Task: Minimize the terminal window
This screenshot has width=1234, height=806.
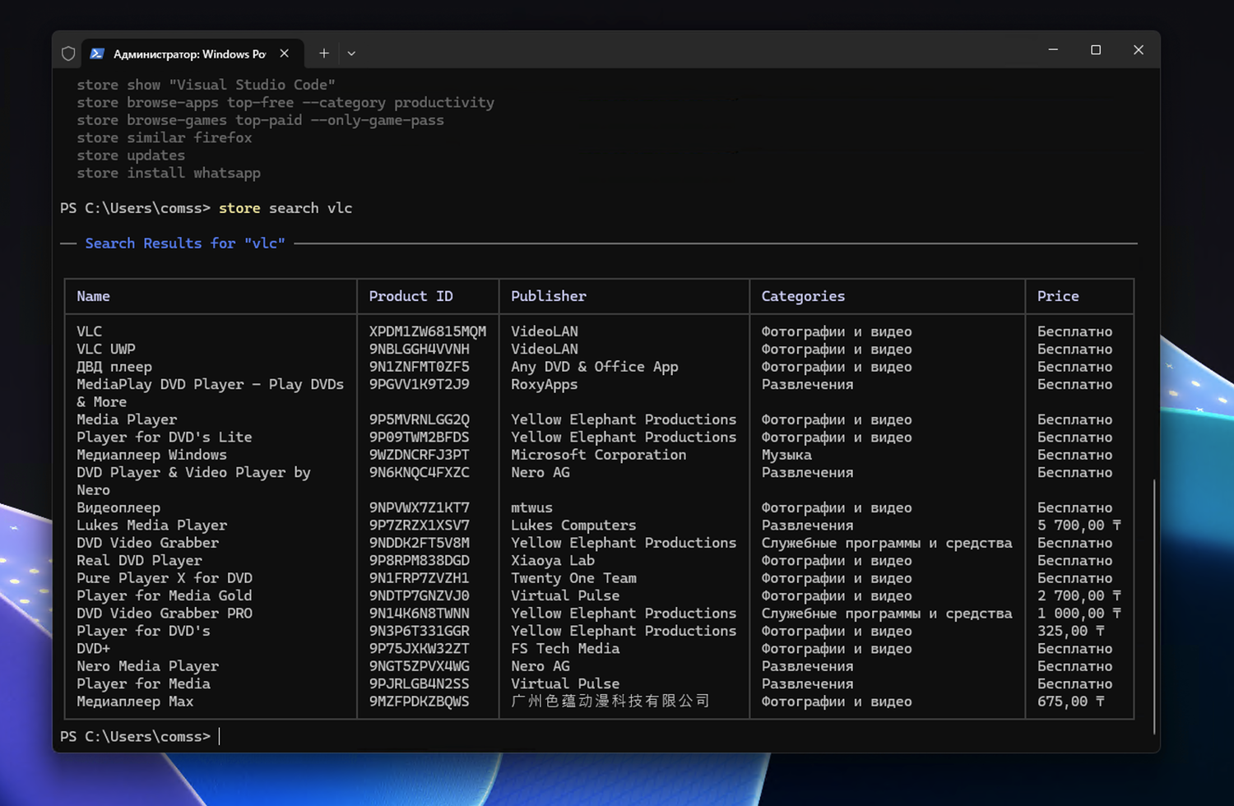Action: pyautogui.click(x=1053, y=50)
